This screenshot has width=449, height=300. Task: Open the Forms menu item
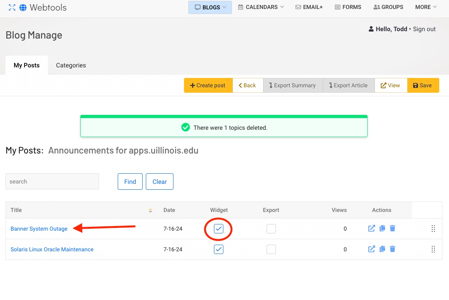[348, 7]
